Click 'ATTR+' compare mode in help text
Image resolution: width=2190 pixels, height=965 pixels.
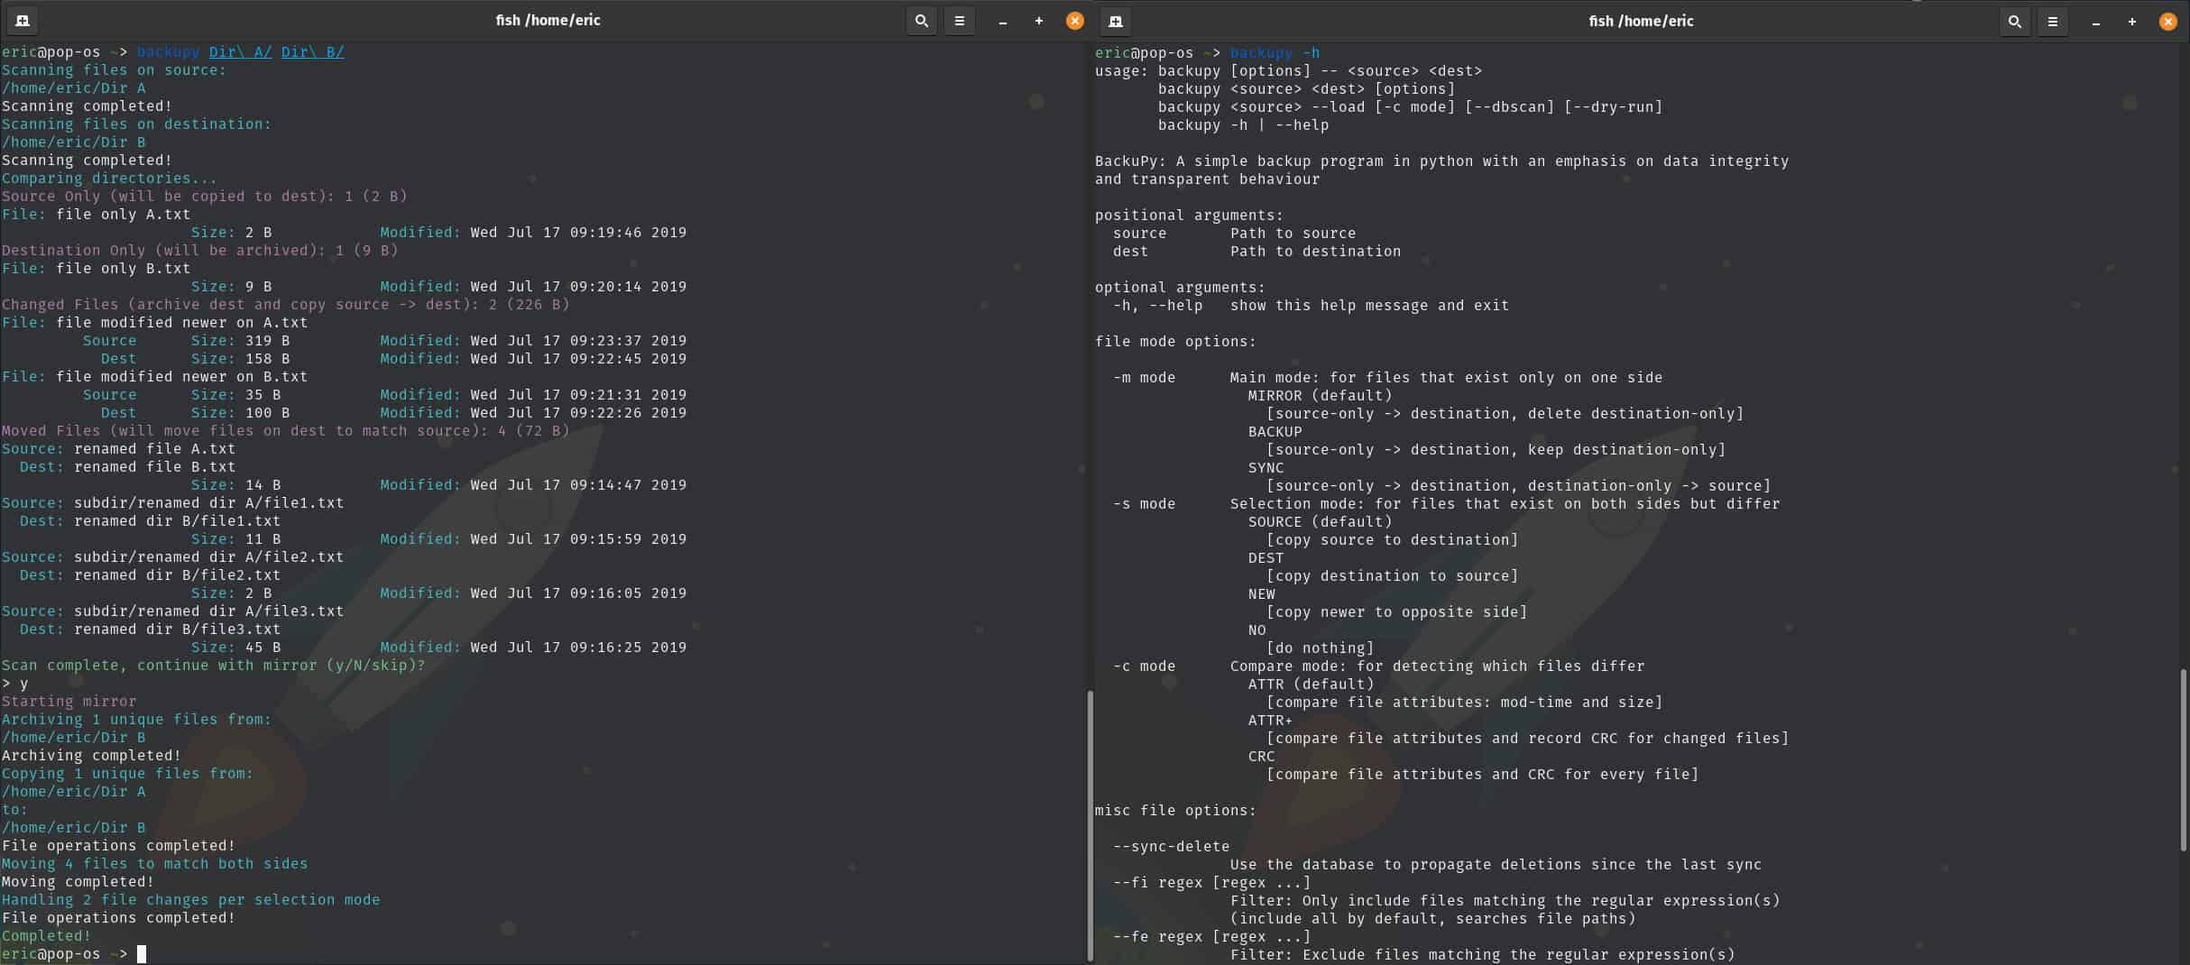1270,721
